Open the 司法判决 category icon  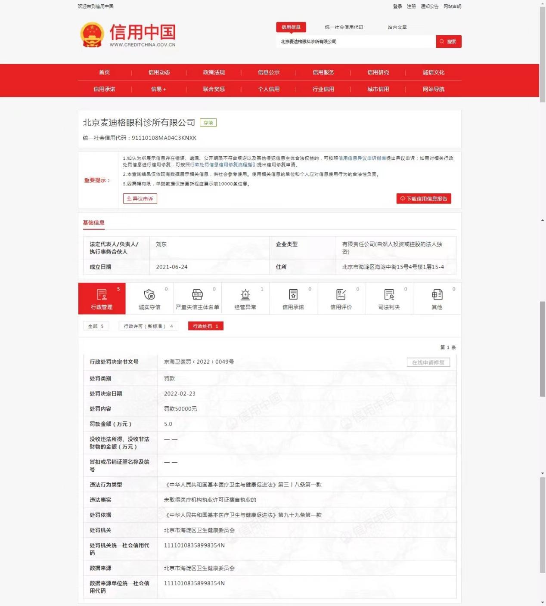[x=389, y=298]
